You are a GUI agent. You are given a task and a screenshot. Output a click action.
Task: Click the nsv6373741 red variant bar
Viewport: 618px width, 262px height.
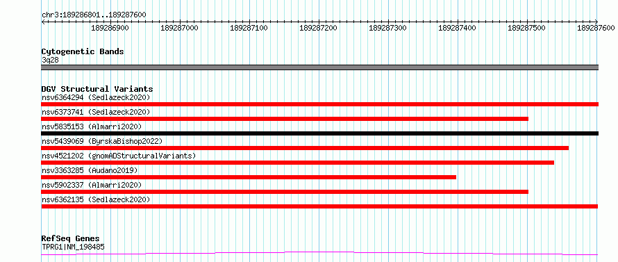click(285, 119)
